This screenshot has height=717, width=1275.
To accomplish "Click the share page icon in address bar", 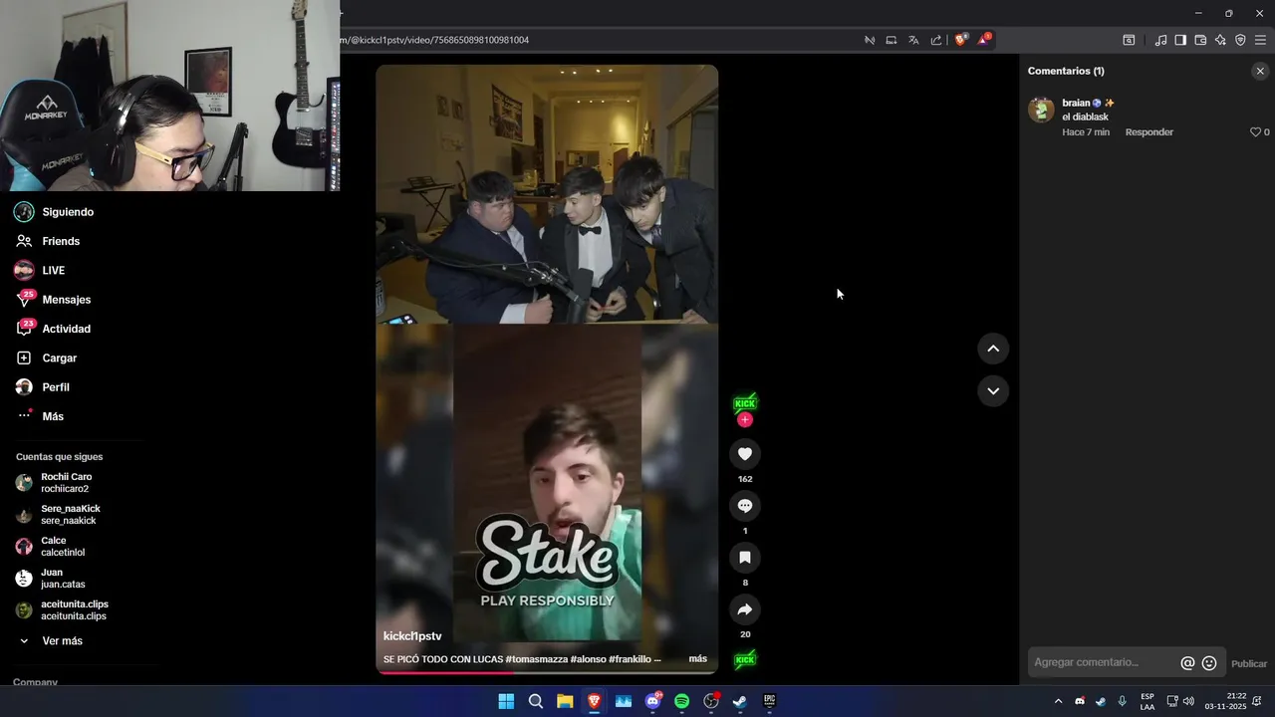I will click(x=936, y=40).
